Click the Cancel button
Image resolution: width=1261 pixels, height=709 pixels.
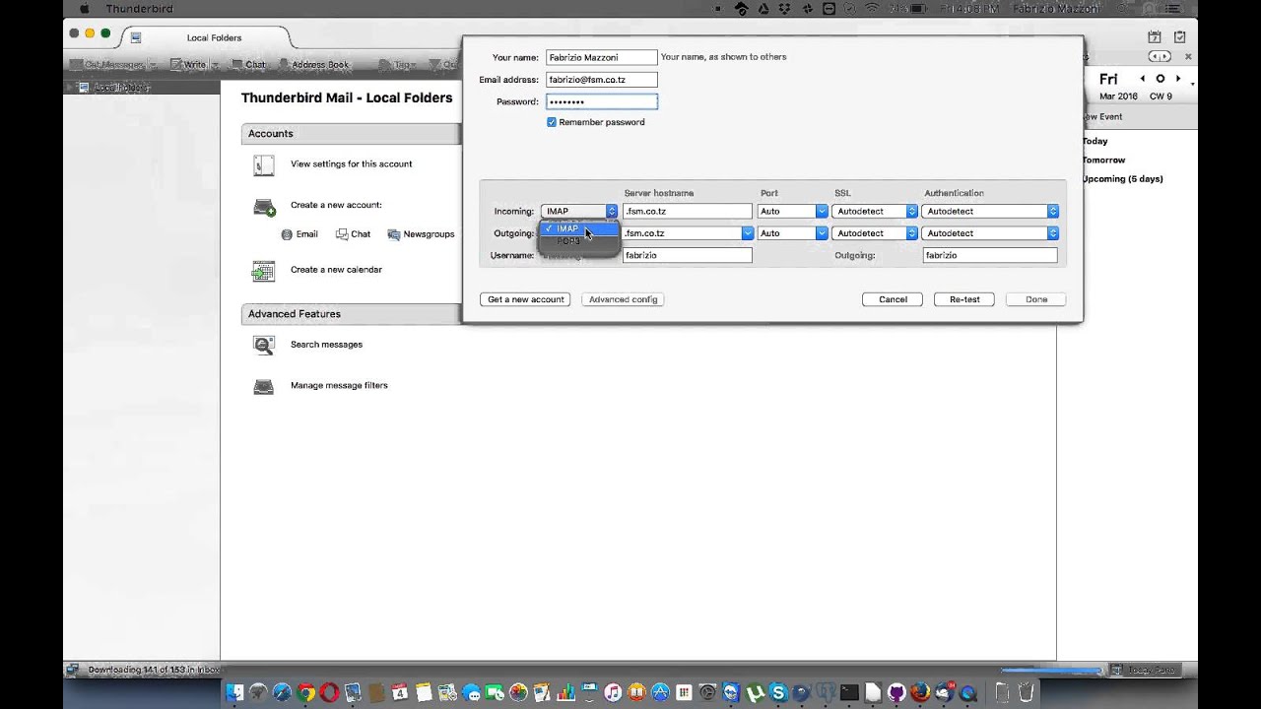(x=893, y=299)
